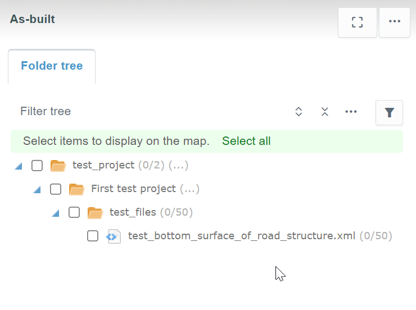Click the XML file icon
416x310 pixels.
(x=114, y=236)
